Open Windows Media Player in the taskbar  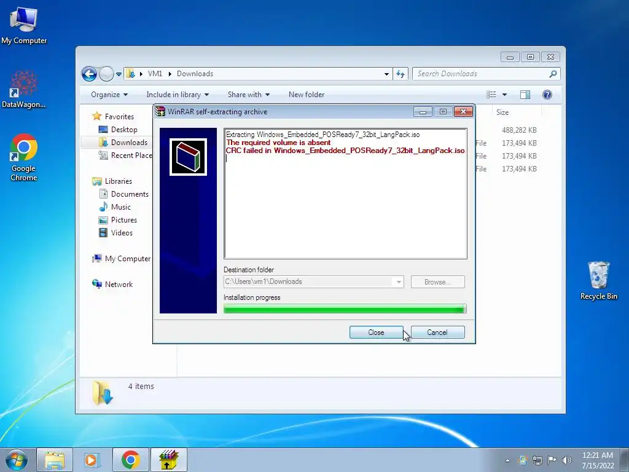92,460
